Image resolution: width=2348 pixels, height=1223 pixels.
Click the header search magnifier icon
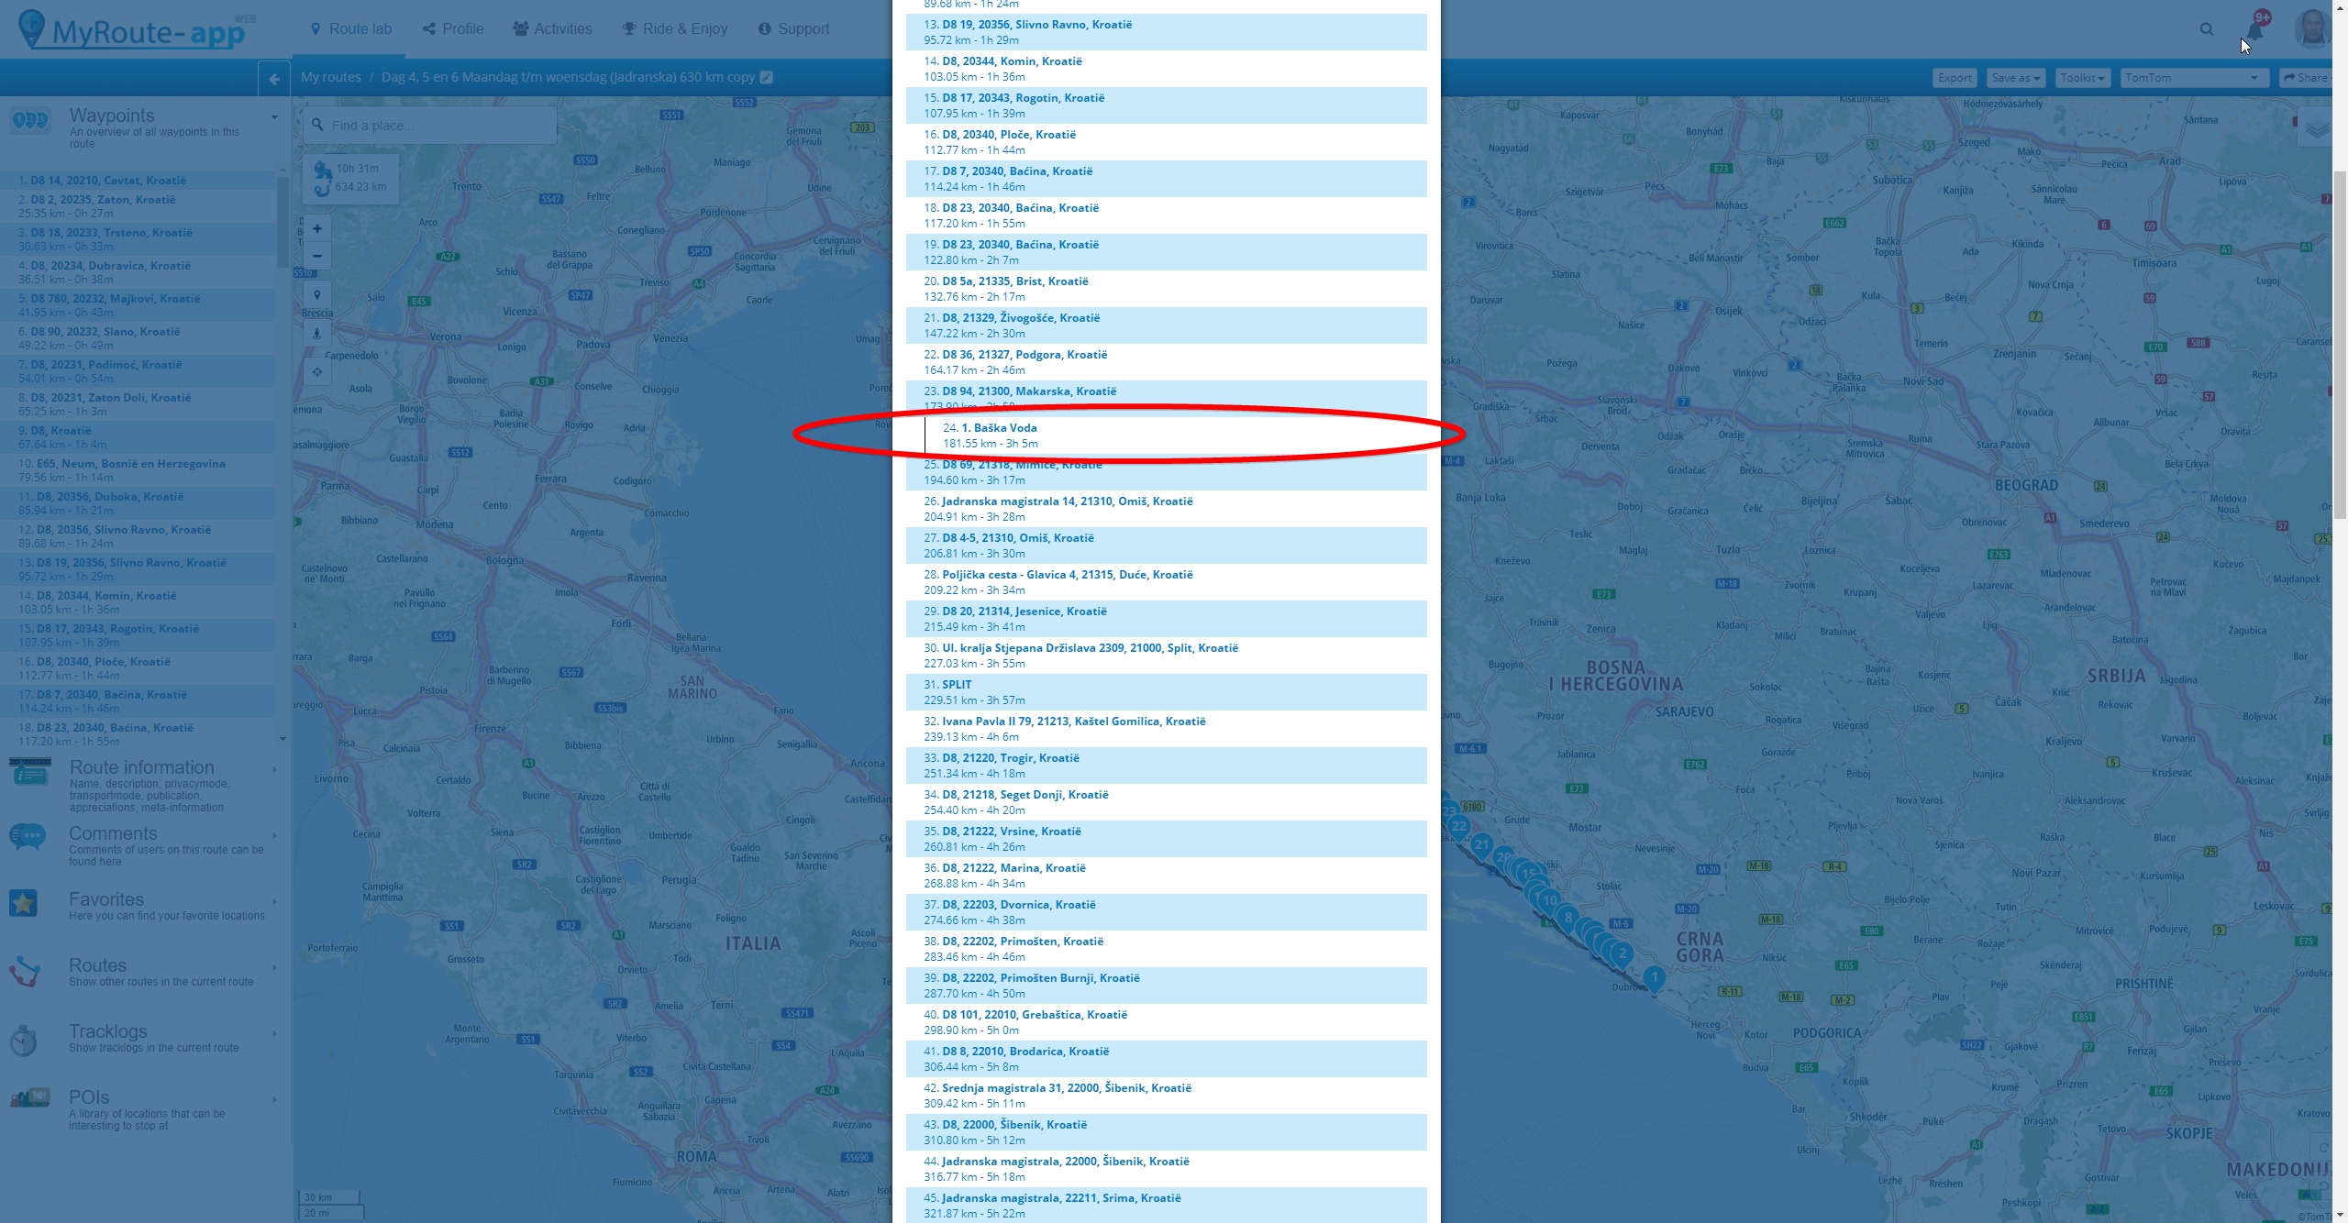coord(2207,29)
